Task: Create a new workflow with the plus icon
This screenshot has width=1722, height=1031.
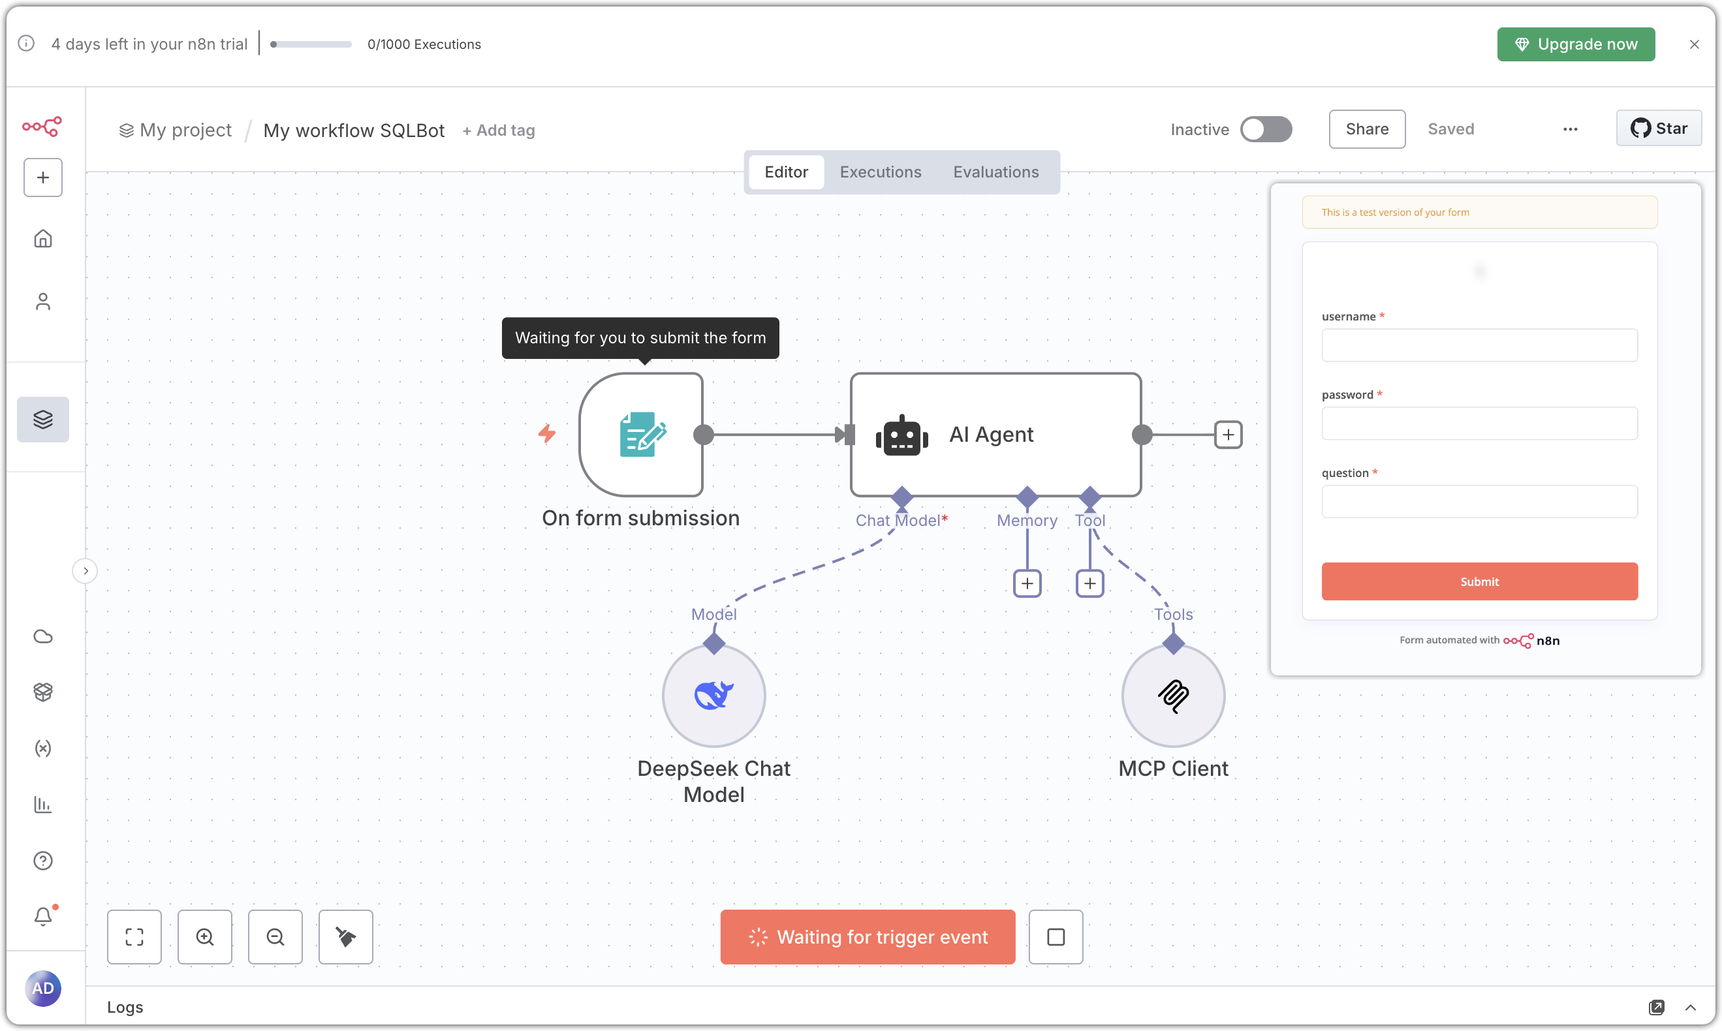Action: [x=43, y=177]
